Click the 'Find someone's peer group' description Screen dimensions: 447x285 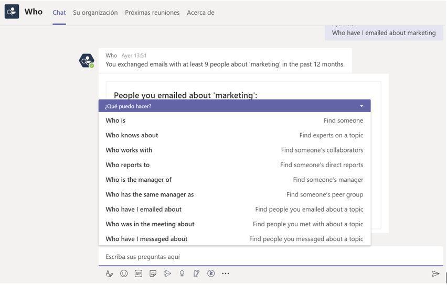(325, 194)
